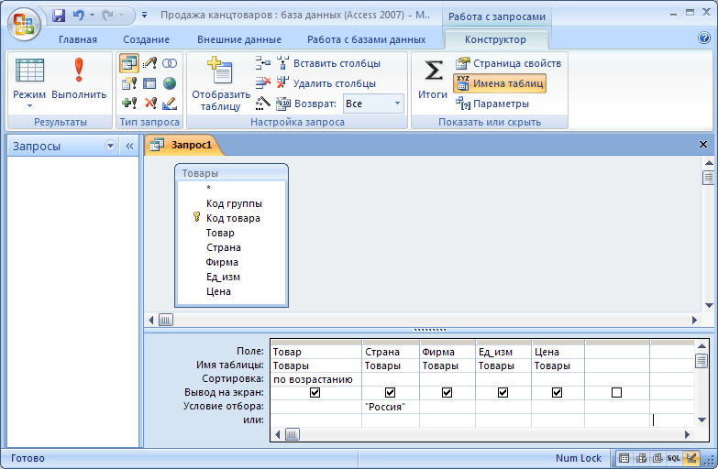
Task: Click the "Россия" criteria cell
Action: [x=390, y=407]
